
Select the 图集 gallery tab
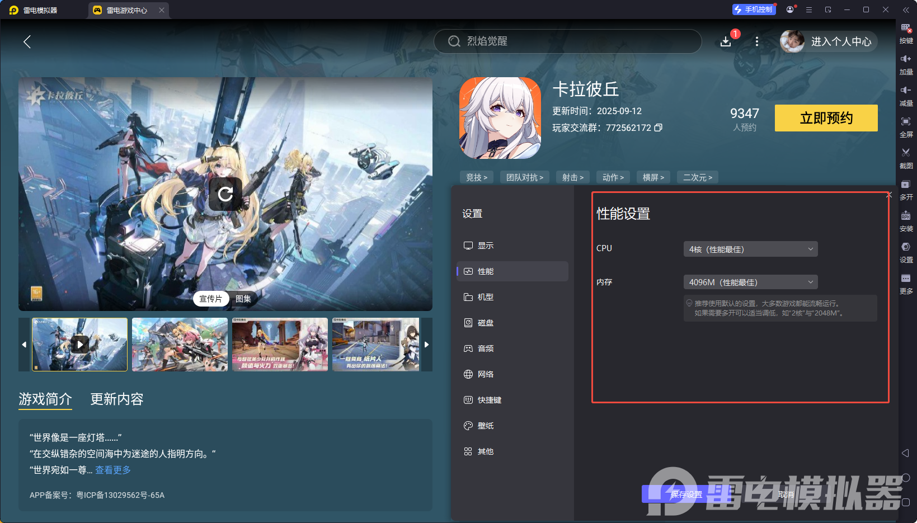243,299
